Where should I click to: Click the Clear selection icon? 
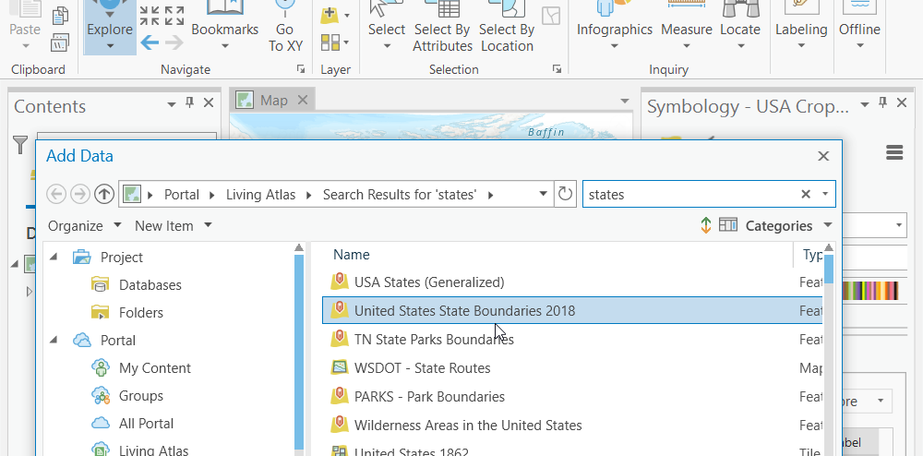pos(551,16)
